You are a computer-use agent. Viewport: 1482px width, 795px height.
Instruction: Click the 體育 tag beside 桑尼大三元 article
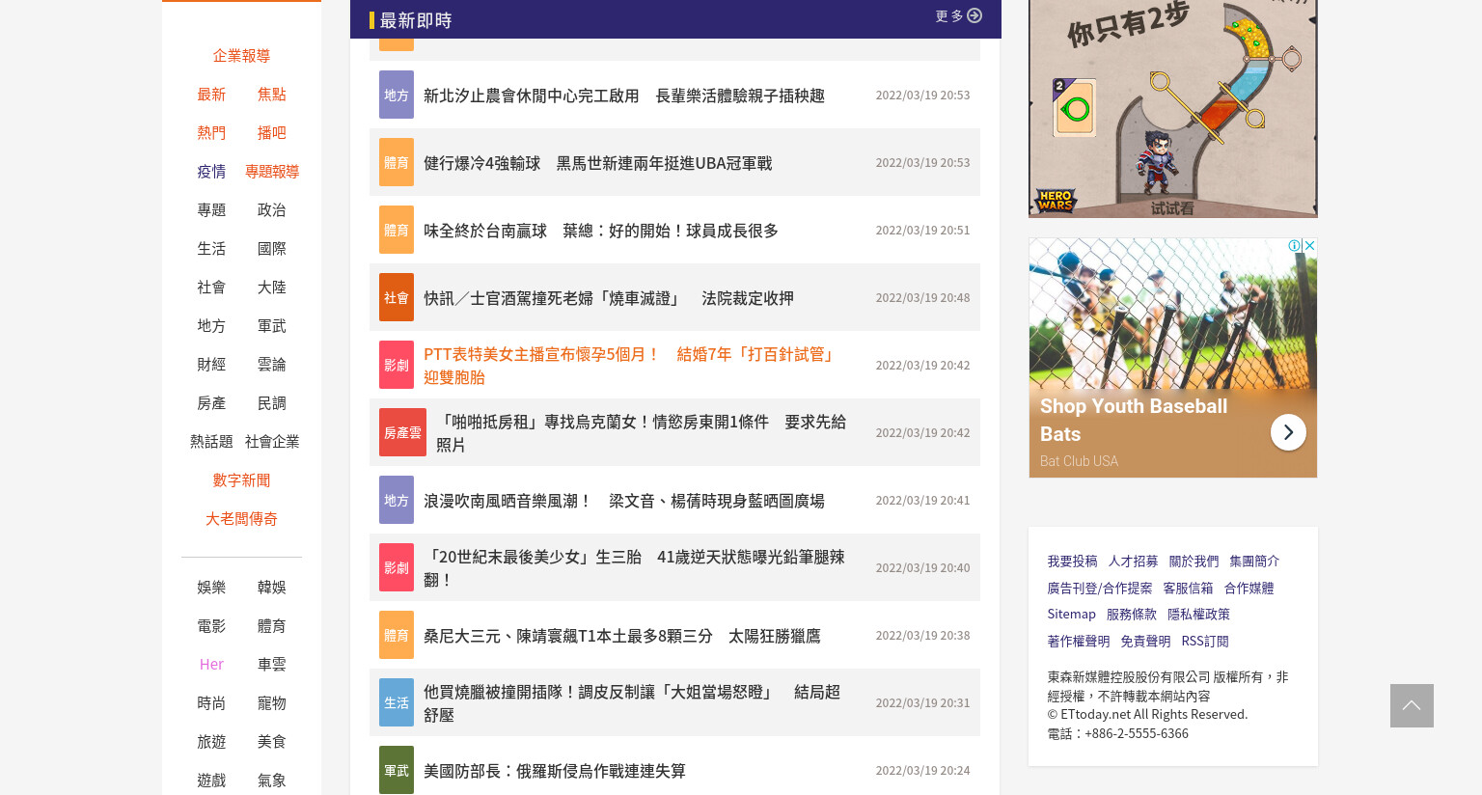pyautogui.click(x=397, y=635)
